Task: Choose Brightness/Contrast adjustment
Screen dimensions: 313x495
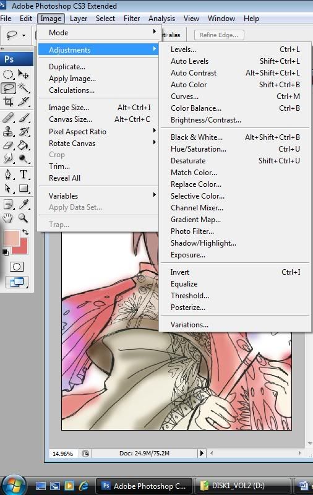Action: tap(235, 120)
